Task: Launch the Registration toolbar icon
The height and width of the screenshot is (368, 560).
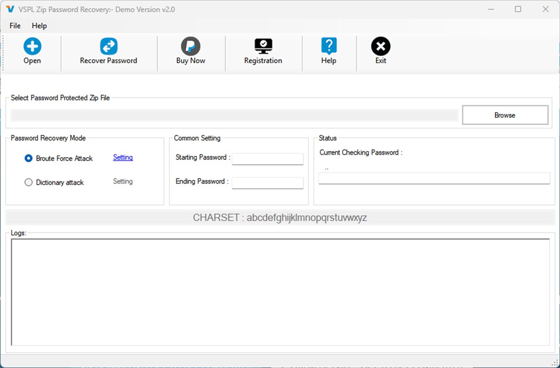Action: (263, 46)
